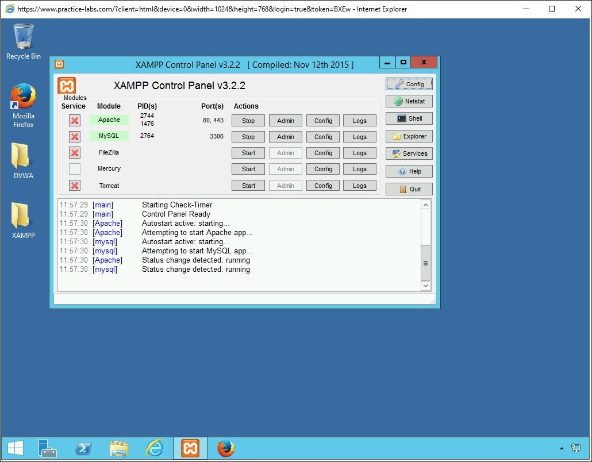
Task: Select the XAMPP folder on desktop
Action: pos(24,221)
